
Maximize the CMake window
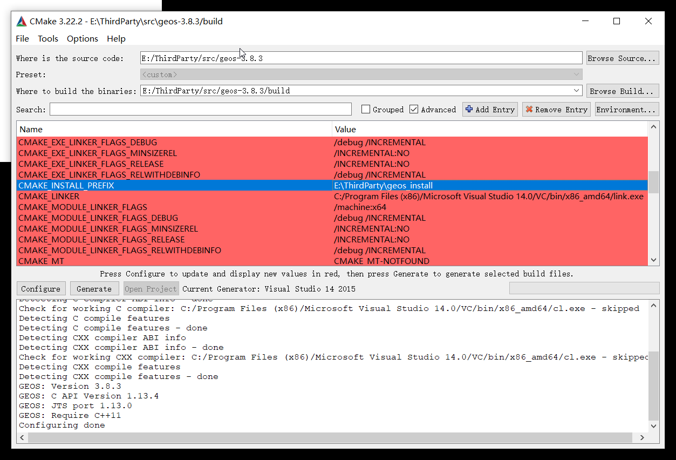(617, 22)
